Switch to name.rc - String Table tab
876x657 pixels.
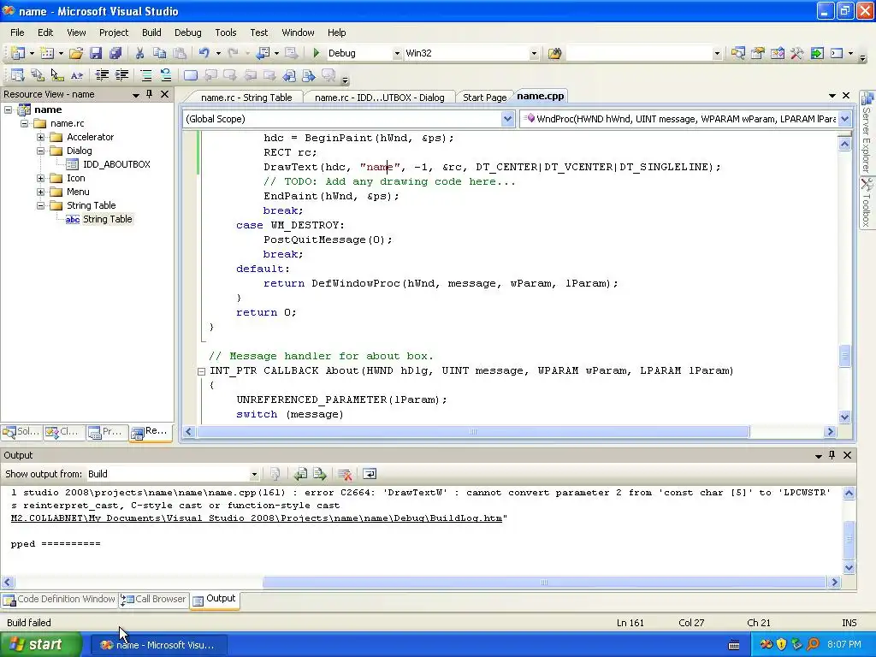[246, 98]
